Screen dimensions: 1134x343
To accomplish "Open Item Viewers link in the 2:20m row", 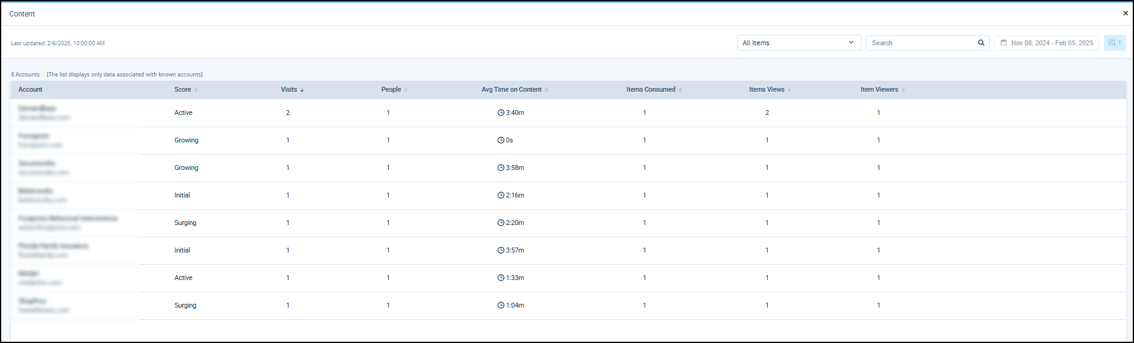I will tap(878, 223).
